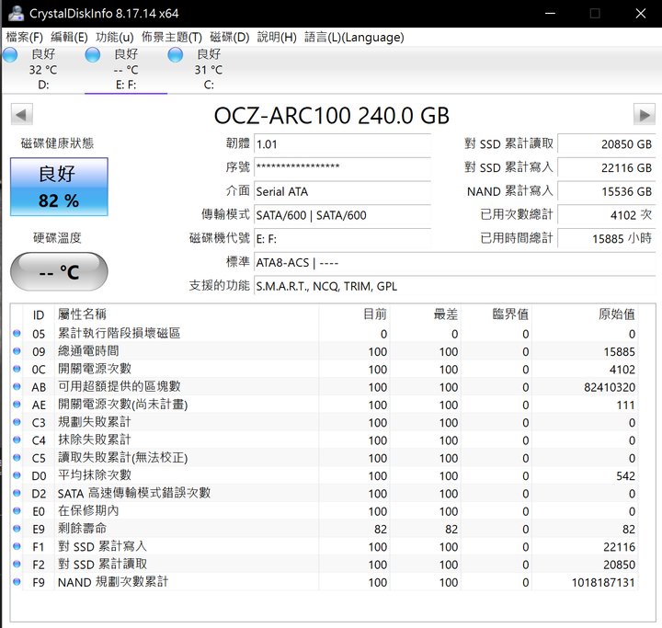Click the 20850 GB total reads value
Image resolution: width=662 pixels, height=628 pixels.
pyautogui.click(x=607, y=144)
